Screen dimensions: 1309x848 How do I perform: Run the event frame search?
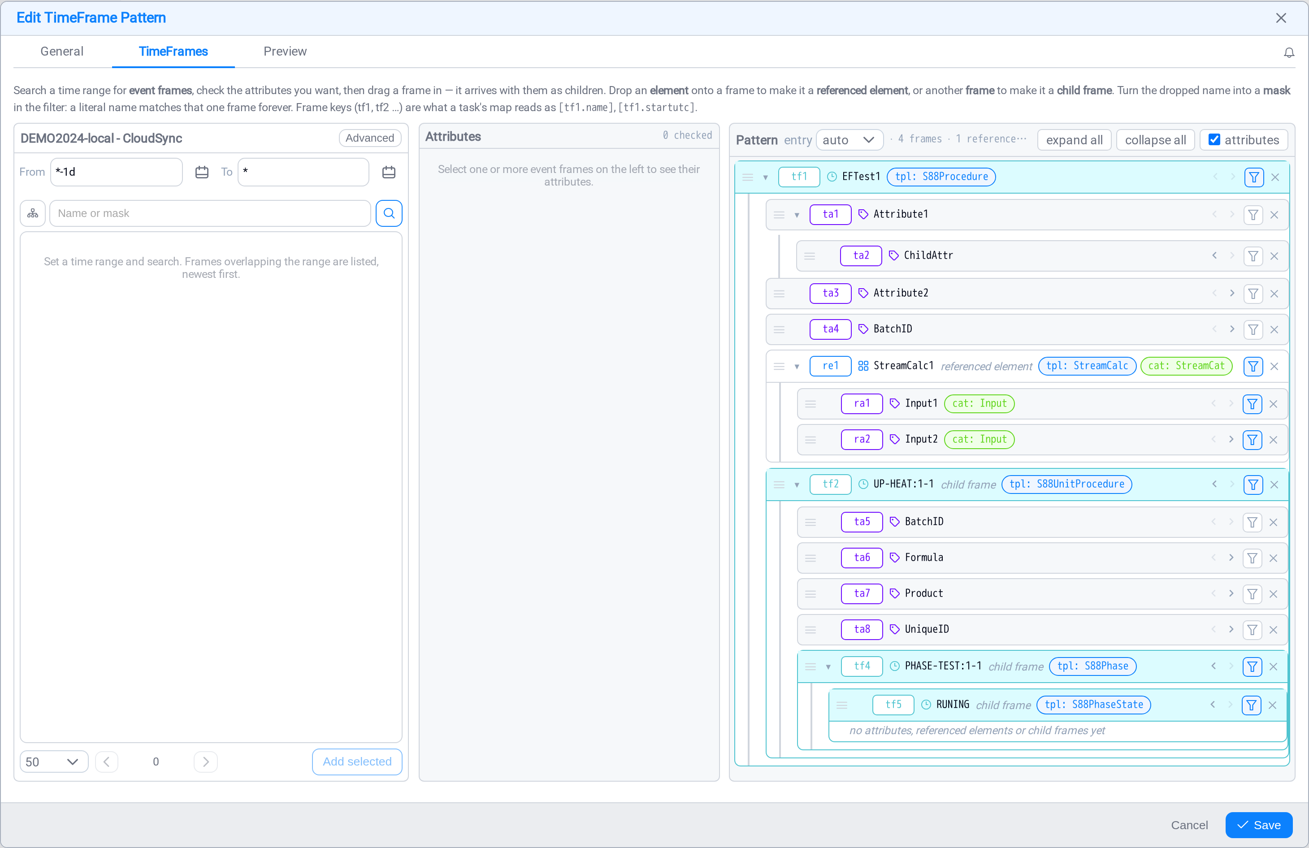pyautogui.click(x=389, y=213)
